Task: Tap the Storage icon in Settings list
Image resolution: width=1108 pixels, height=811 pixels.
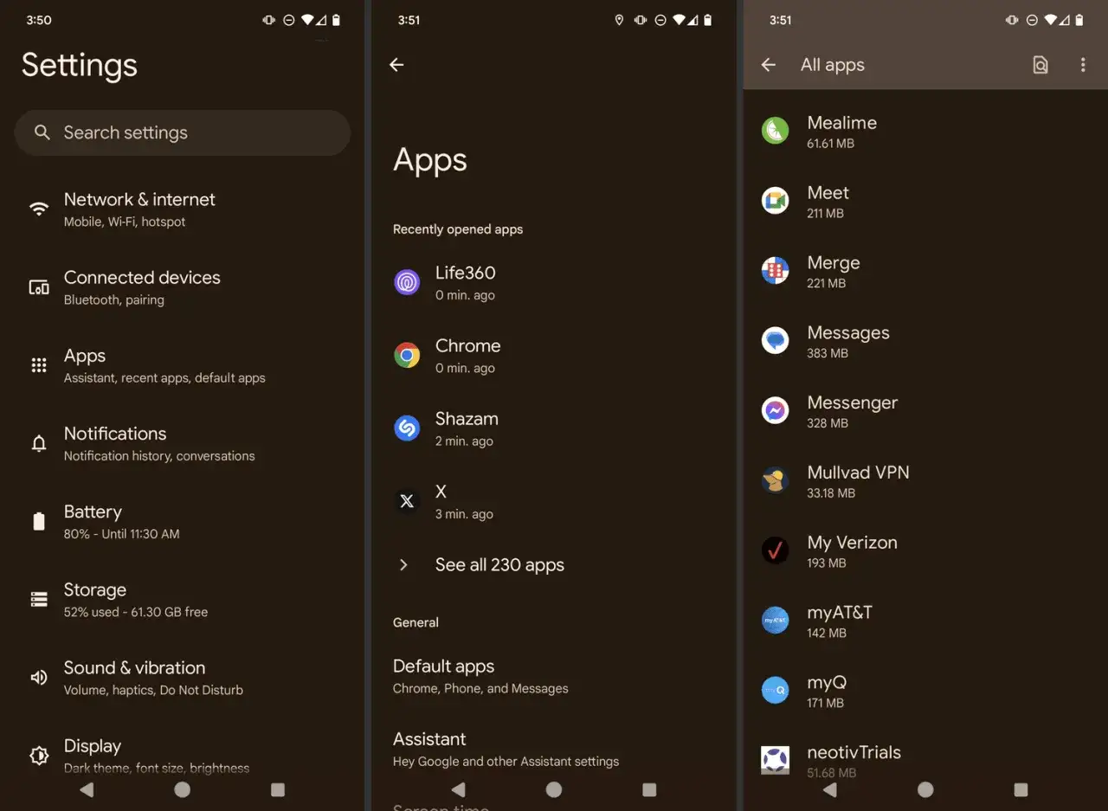Action: click(39, 599)
